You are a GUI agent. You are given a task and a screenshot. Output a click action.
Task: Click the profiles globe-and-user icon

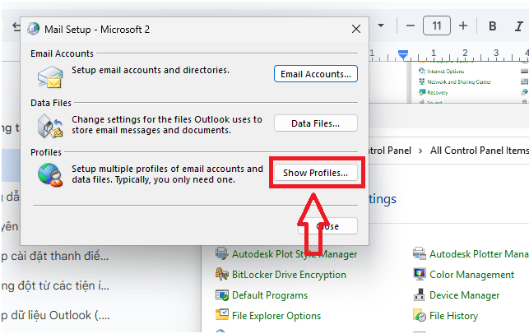50,174
